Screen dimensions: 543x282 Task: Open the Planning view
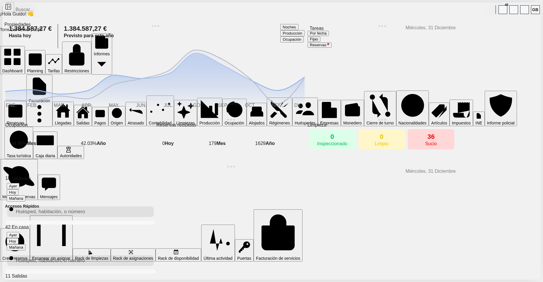(x=35, y=62)
